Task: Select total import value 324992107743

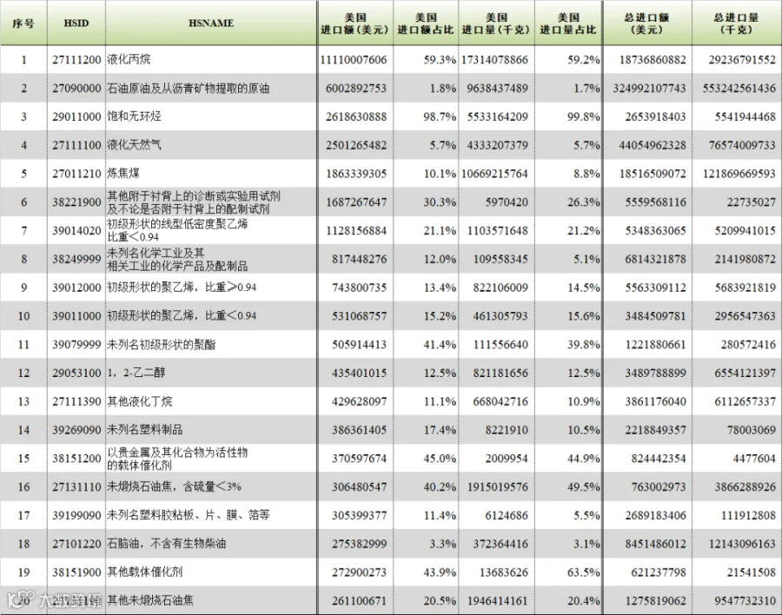Action: [x=649, y=89]
